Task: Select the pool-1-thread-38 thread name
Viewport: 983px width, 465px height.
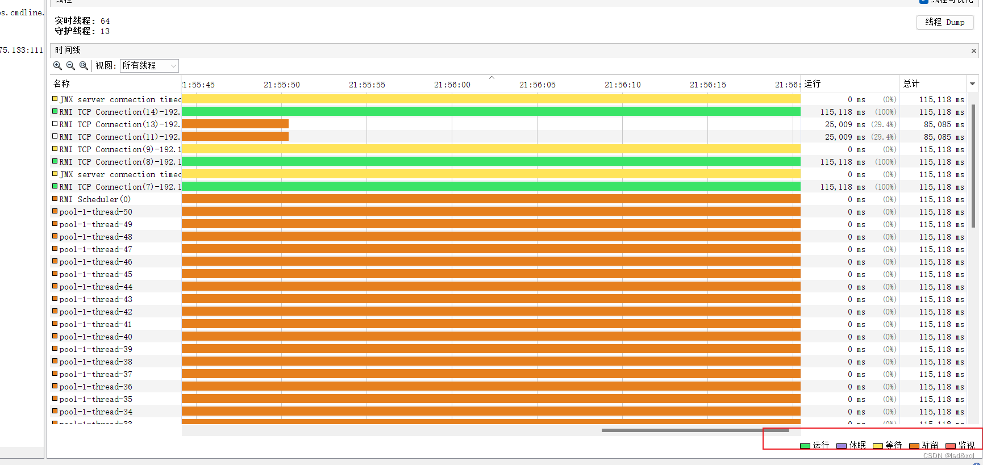Action: [95, 362]
